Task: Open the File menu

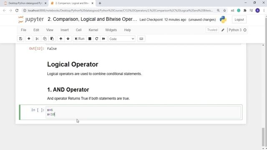Action: point(23,30)
